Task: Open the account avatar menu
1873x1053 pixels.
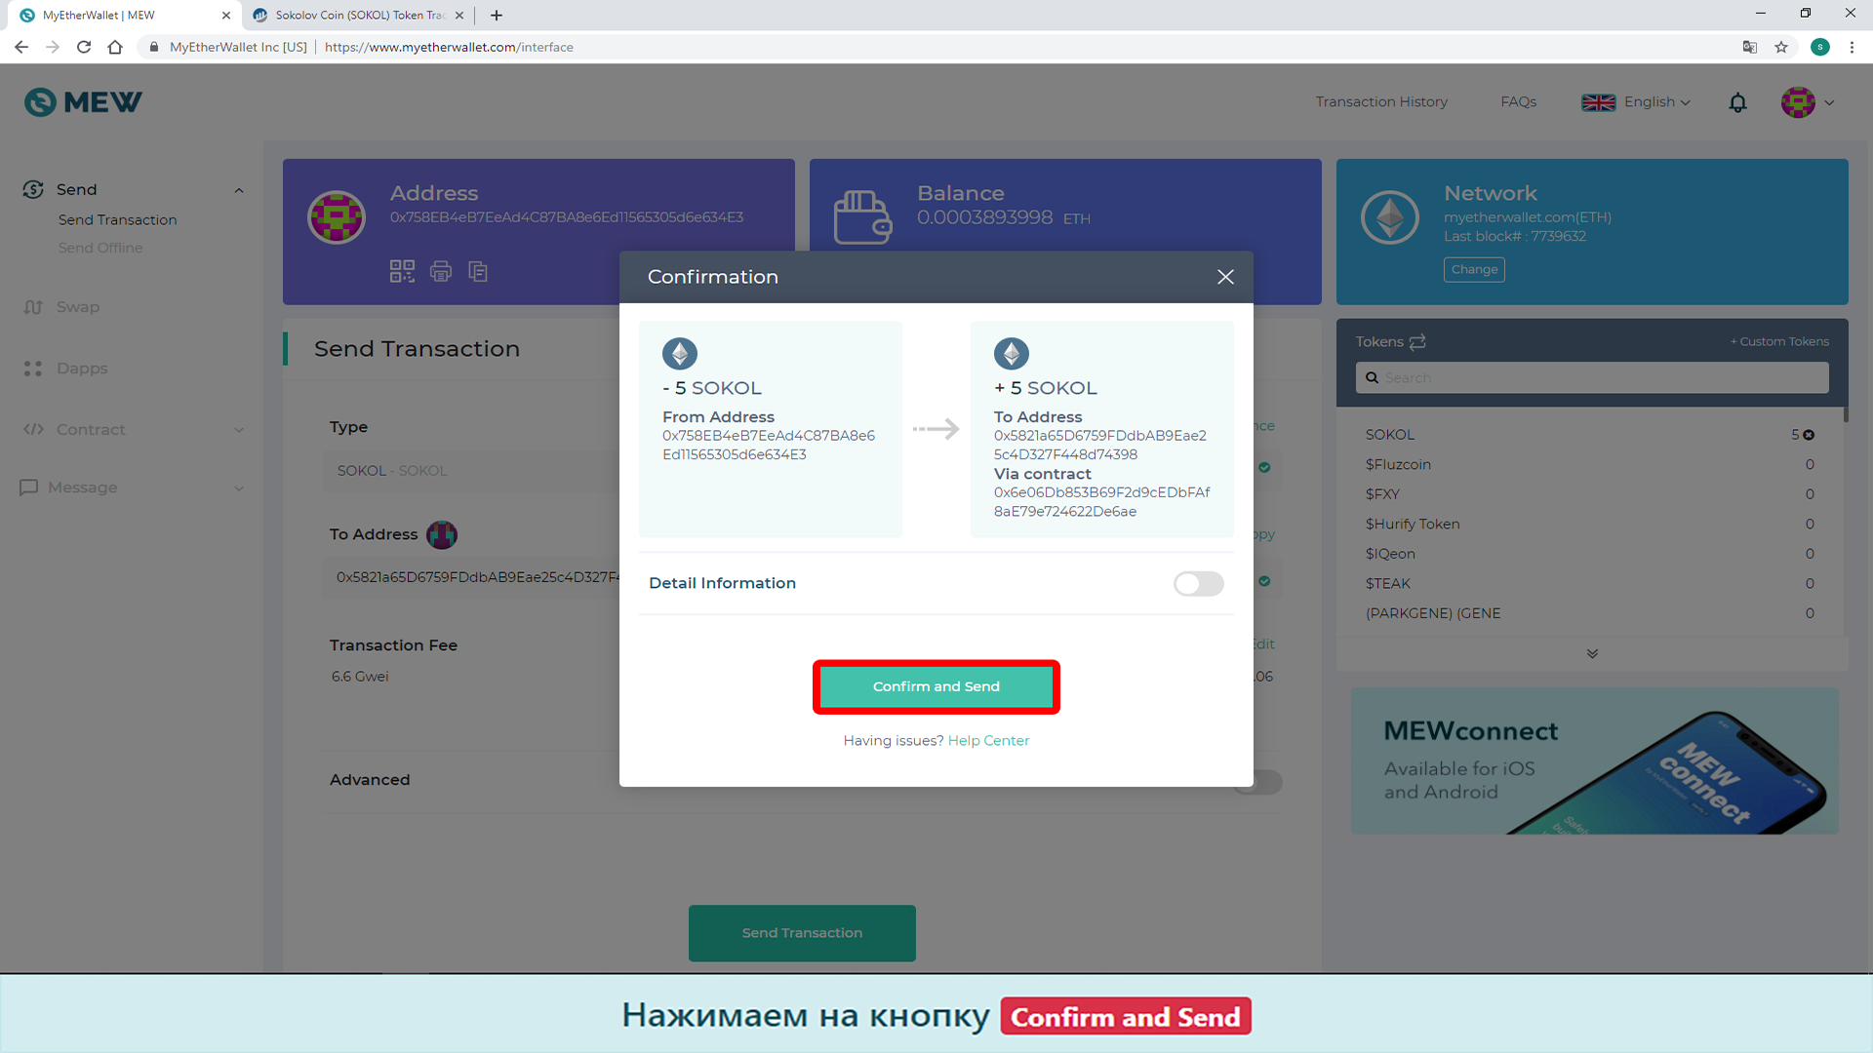Action: (x=1798, y=102)
